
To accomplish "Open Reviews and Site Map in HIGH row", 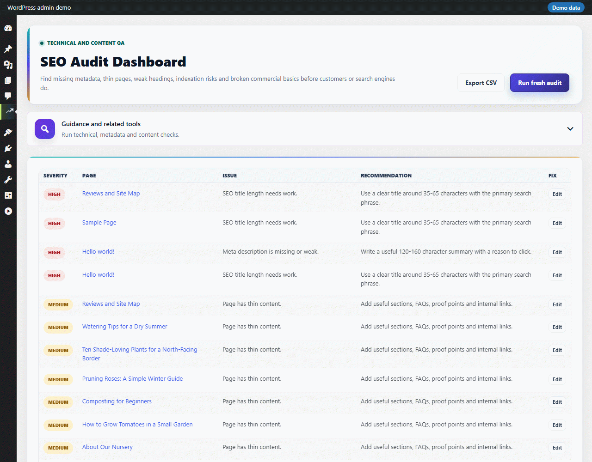I will (111, 194).
